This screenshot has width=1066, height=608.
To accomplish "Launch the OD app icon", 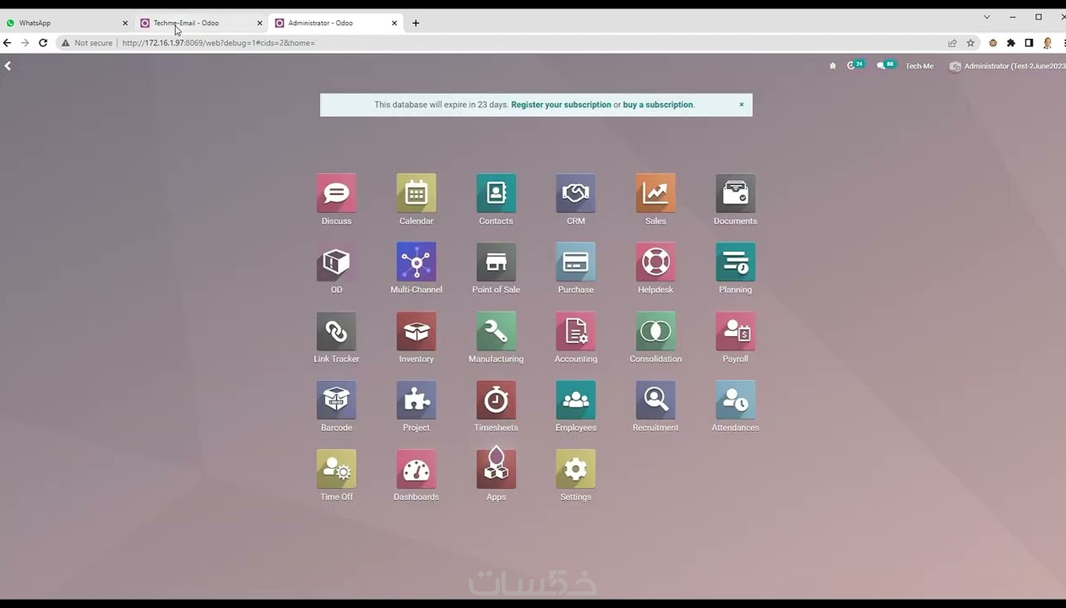I will coord(336,262).
